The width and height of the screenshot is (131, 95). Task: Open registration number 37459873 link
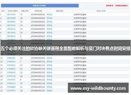coord(11,69)
